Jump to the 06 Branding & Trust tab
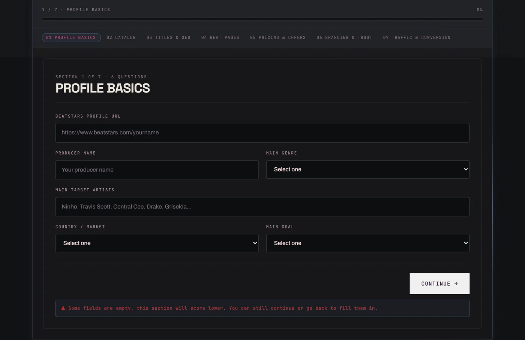525x340 pixels. pyautogui.click(x=344, y=37)
